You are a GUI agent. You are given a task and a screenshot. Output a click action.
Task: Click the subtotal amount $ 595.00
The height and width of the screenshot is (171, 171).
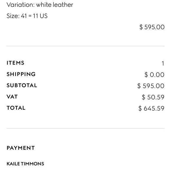tap(151, 86)
